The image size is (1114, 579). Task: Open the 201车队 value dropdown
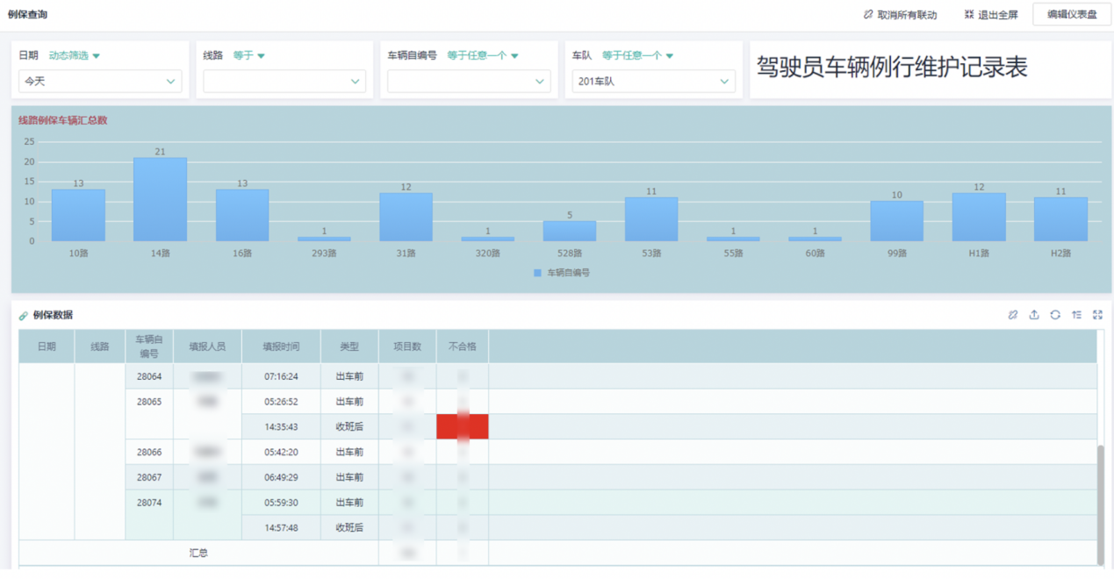point(653,82)
